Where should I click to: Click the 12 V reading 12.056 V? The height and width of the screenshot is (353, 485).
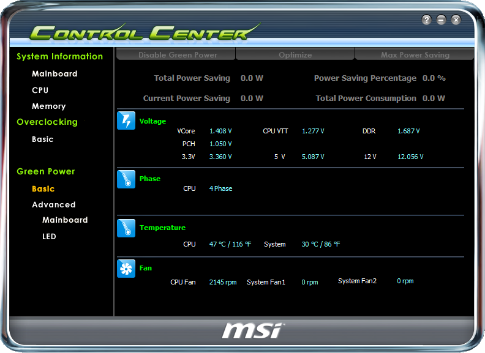pos(410,157)
